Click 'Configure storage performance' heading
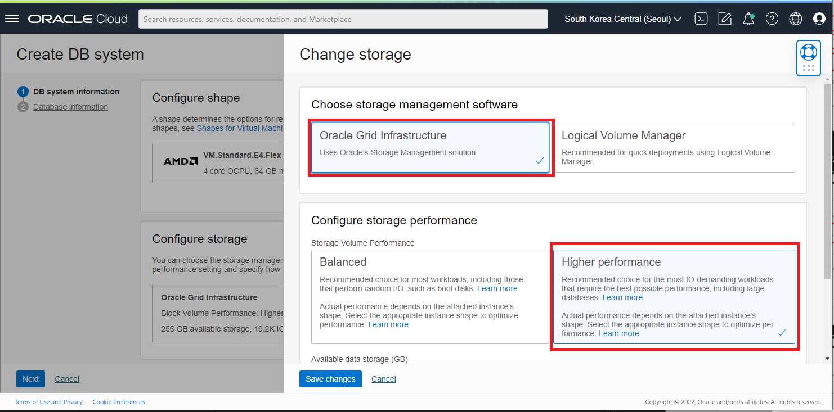Image resolution: width=834 pixels, height=412 pixels. [394, 220]
